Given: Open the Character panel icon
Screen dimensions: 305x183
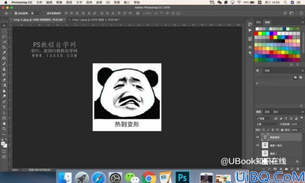Looking at the screenshot, I should click(x=250, y=47).
